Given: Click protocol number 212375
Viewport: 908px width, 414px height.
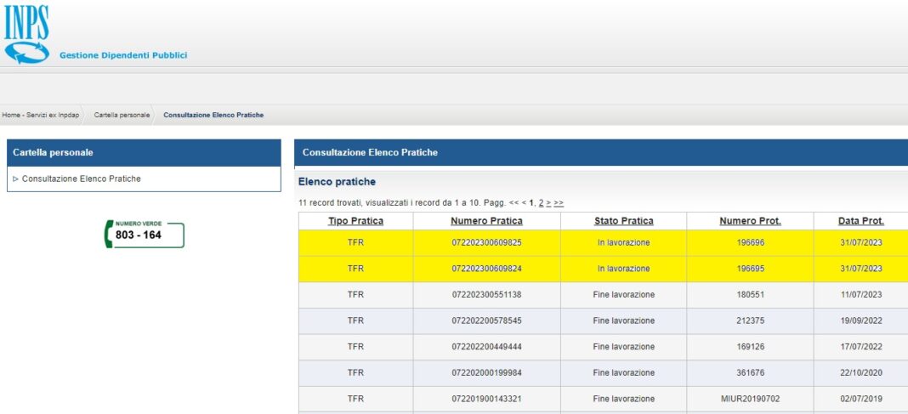Looking at the screenshot, I should pos(750,320).
